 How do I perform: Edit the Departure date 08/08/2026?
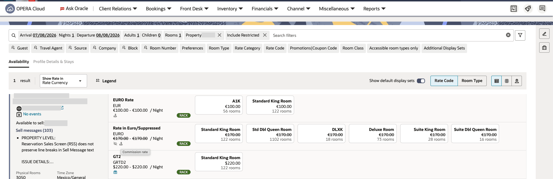[108, 35]
